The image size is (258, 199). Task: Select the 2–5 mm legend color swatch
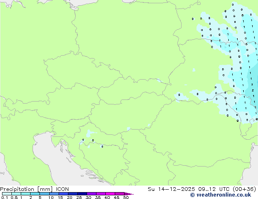(35, 194)
